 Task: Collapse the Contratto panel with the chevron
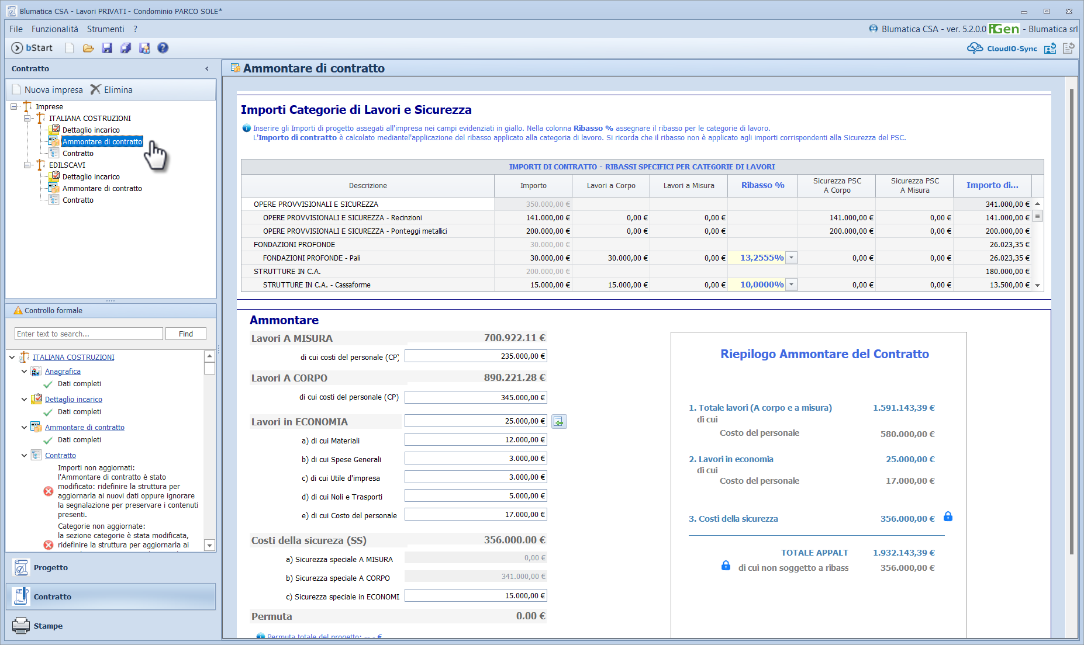pyautogui.click(x=207, y=69)
